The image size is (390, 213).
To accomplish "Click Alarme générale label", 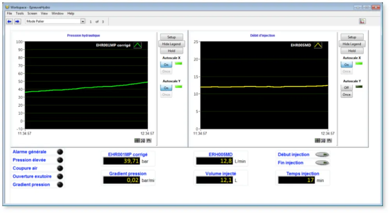I will 29,152.
